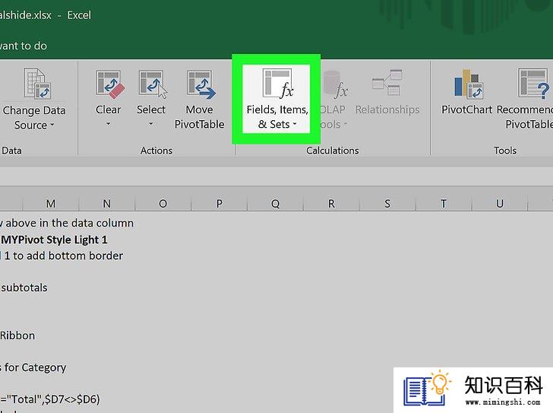Click the 'subtotals' cell

[24, 288]
